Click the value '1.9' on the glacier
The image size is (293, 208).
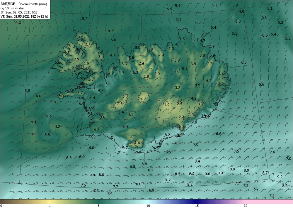(x=167, y=104)
